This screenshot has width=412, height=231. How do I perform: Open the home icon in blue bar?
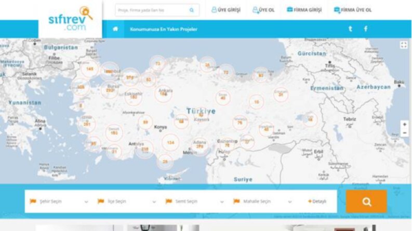pos(115,29)
